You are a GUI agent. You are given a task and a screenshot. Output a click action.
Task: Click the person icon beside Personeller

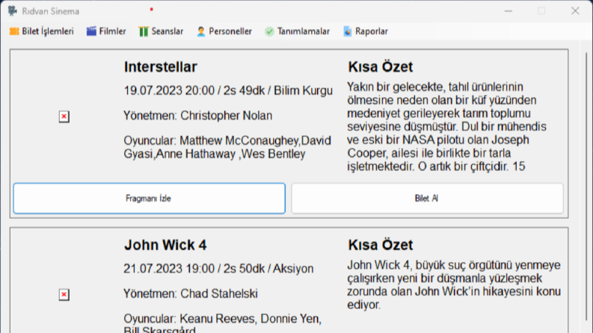click(201, 31)
